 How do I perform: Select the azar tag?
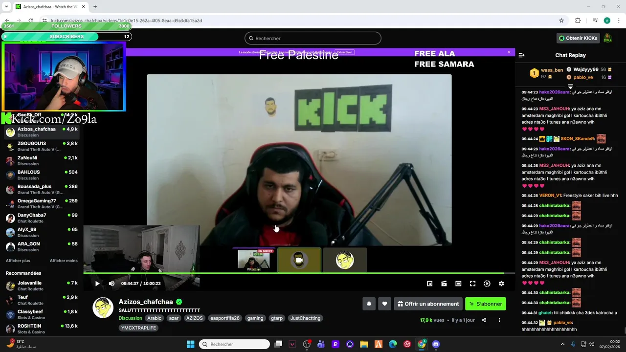click(174, 318)
